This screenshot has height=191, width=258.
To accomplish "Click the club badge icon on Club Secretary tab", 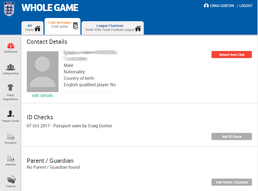I will coord(76,26).
